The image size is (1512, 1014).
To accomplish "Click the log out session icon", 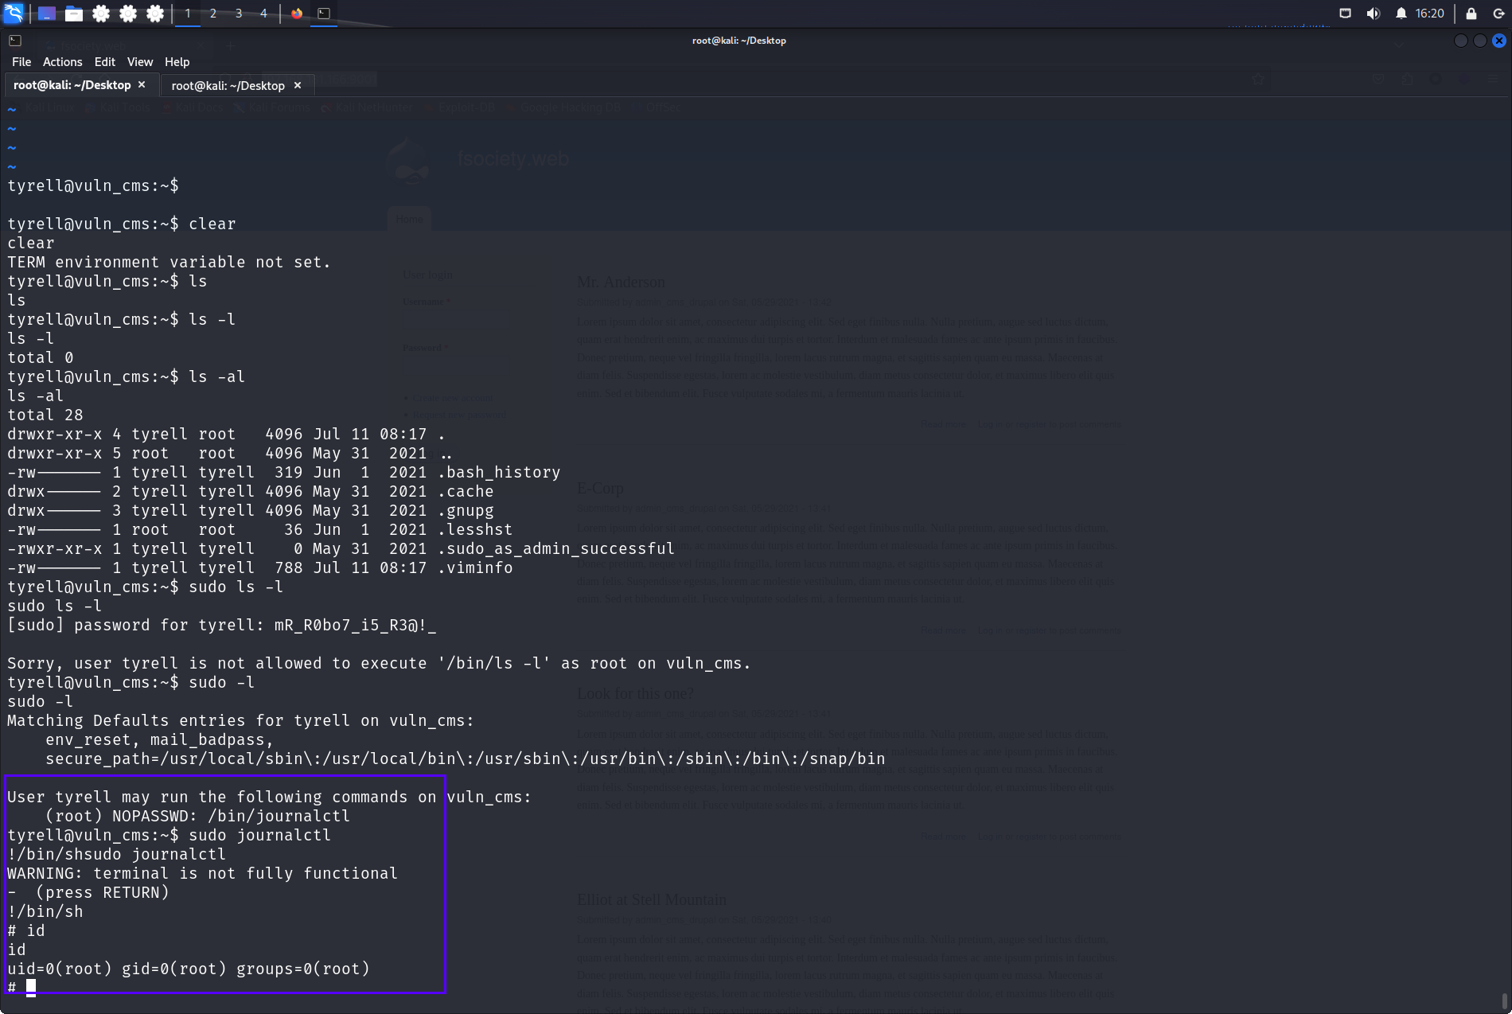I will tap(1498, 13).
